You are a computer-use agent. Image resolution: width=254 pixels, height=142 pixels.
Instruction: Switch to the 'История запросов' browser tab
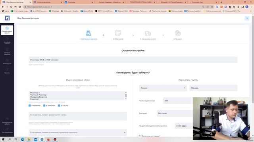tap(47, 2)
